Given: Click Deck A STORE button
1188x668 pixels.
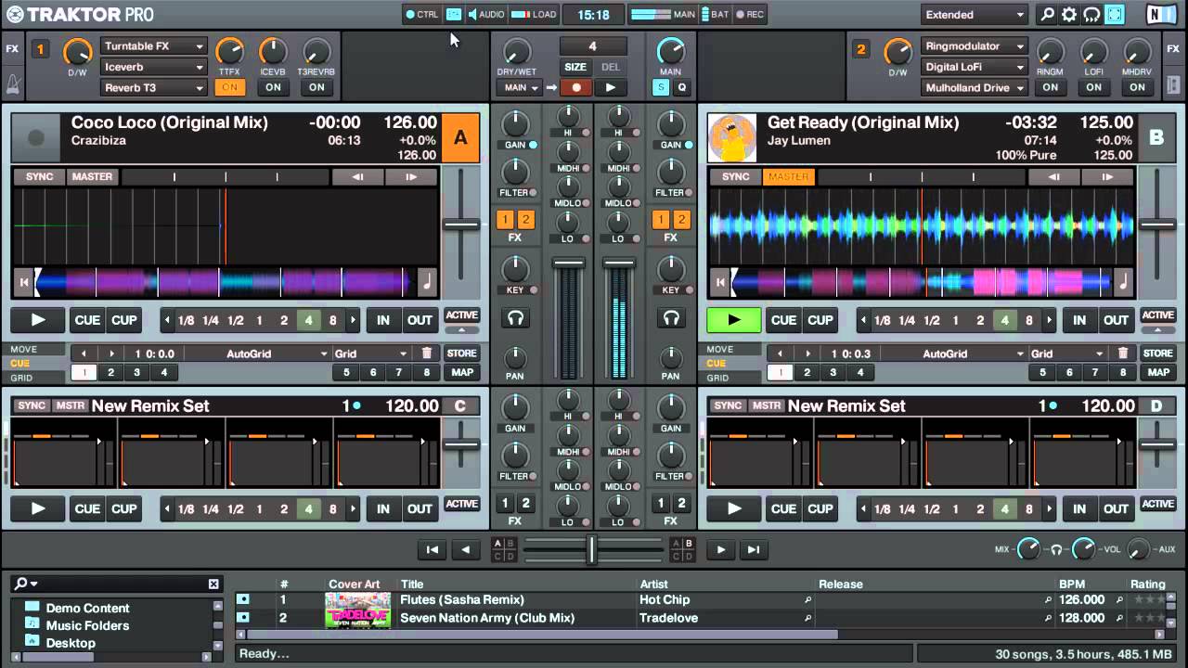Looking at the screenshot, I should (x=461, y=353).
